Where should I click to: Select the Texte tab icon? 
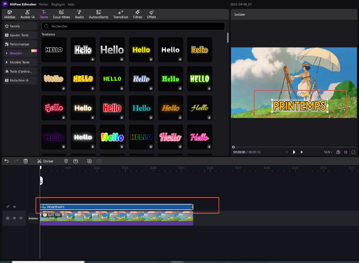click(x=44, y=14)
